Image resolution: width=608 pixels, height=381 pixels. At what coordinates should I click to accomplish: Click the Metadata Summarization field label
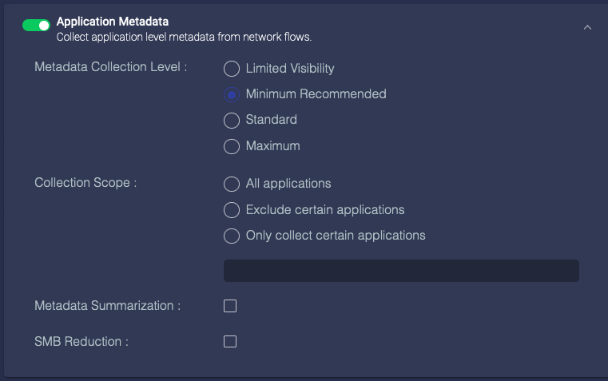point(107,306)
